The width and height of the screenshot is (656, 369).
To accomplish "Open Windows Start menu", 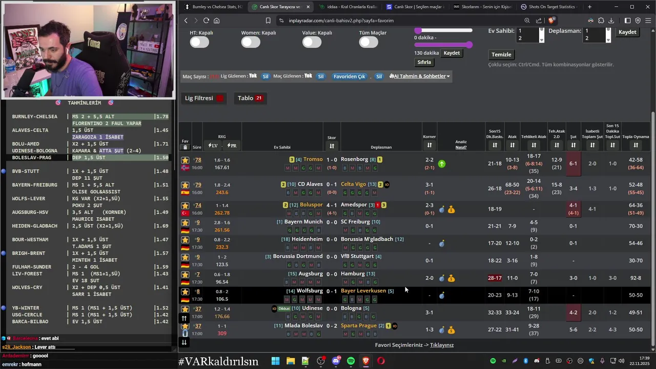I will pos(275,361).
